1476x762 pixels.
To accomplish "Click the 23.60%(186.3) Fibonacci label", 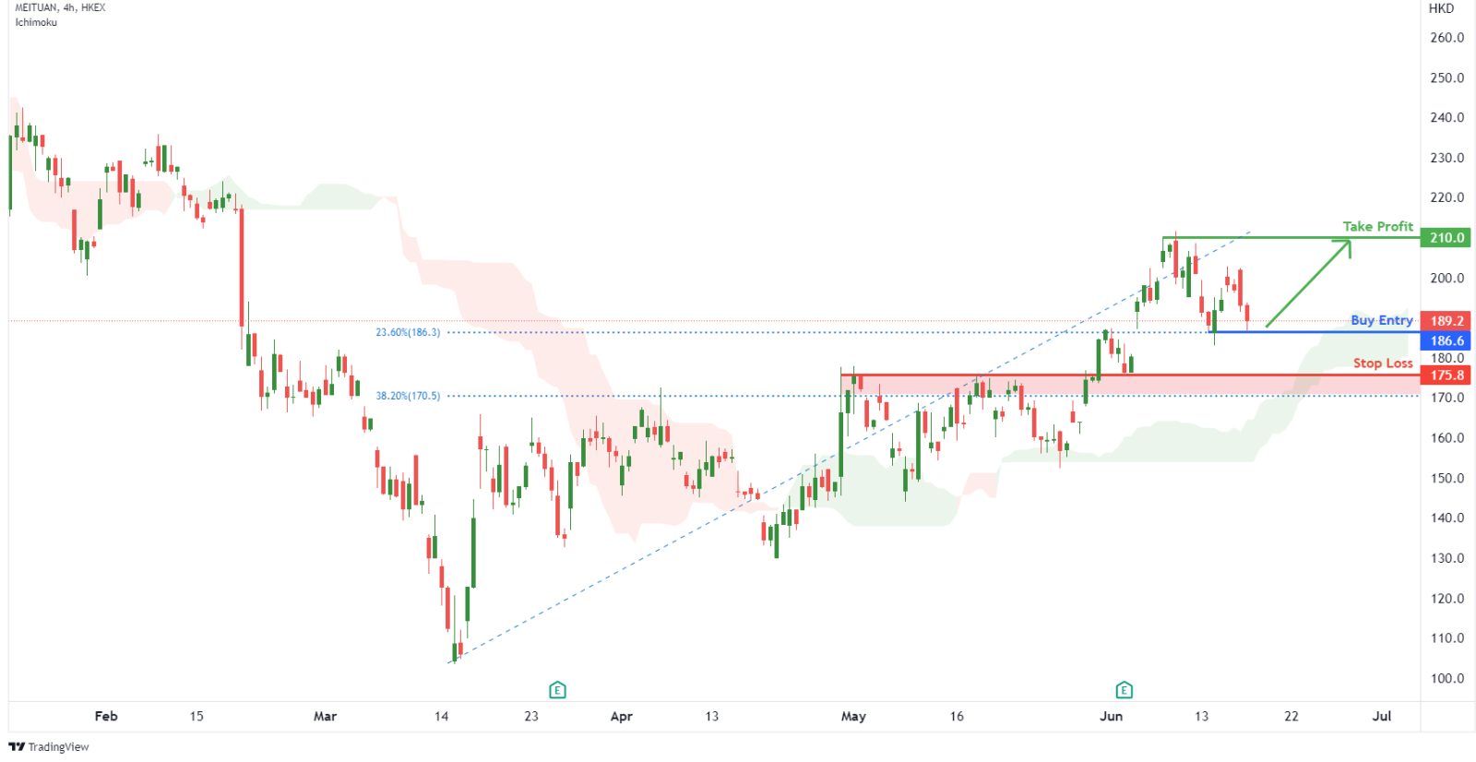I will tap(408, 332).
